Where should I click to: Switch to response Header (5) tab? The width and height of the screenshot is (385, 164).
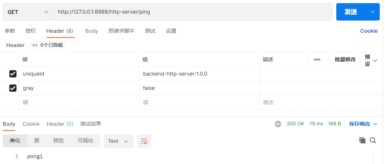60,124
